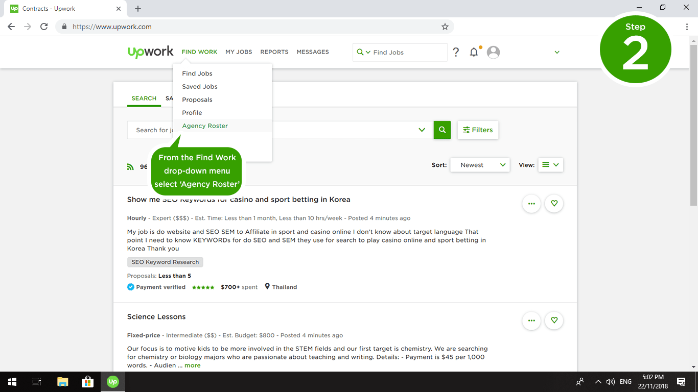Click the green search magnifier button
The width and height of the screenshot is (698, 392).
pos(441,130)
